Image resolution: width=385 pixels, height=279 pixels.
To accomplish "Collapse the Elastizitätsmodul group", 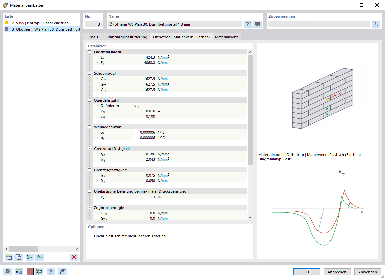I will 90,52.
